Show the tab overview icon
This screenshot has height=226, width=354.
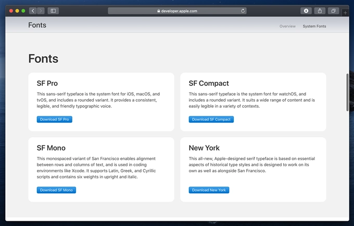point(334,11)
